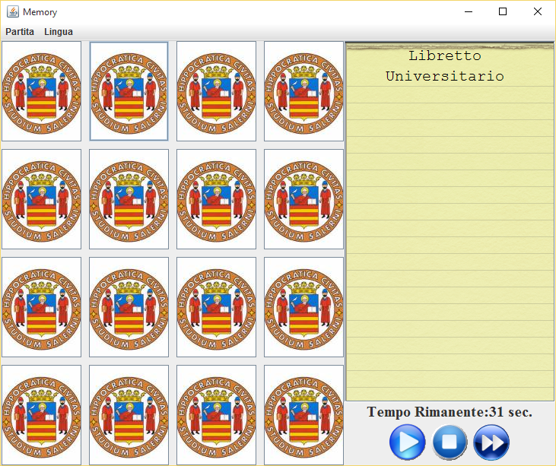556x466 pixels.
Task: Click the blue fast-forward button
Action: [491, 442]
